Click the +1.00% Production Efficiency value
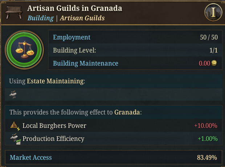This screenshot has width=225, height=167. [x=207, y=139]
